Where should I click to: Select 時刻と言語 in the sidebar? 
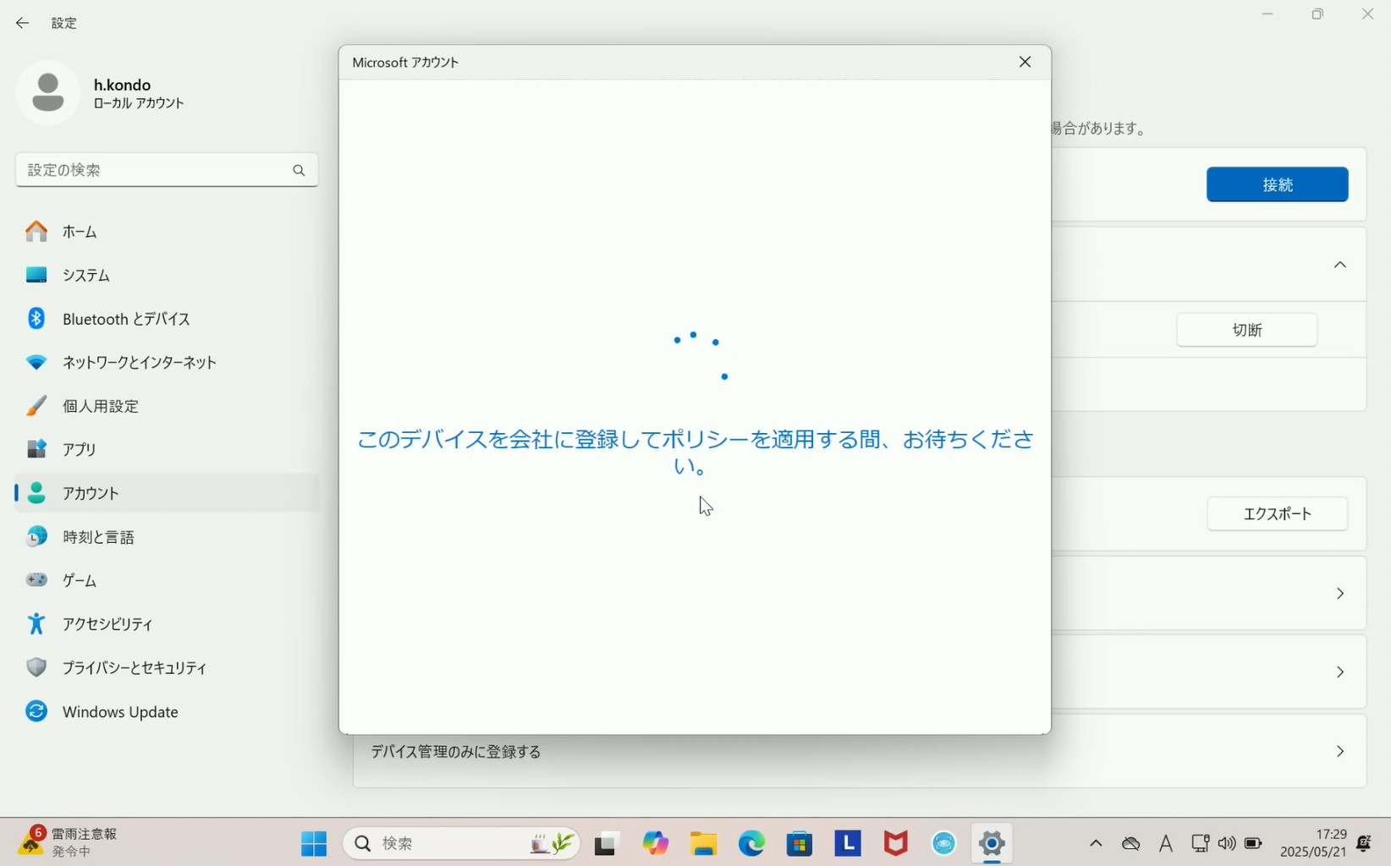click(98, 537)
